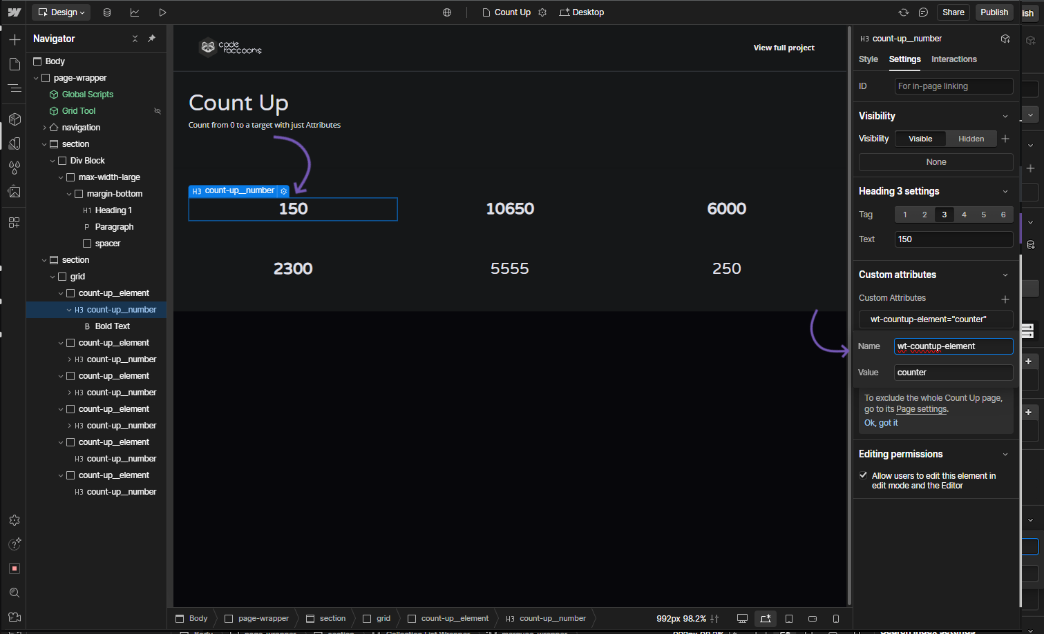The height and width of the screenshot is (634, 1044).
Task: Click the component cube icon in Settings header
Action: (1005, 39)
